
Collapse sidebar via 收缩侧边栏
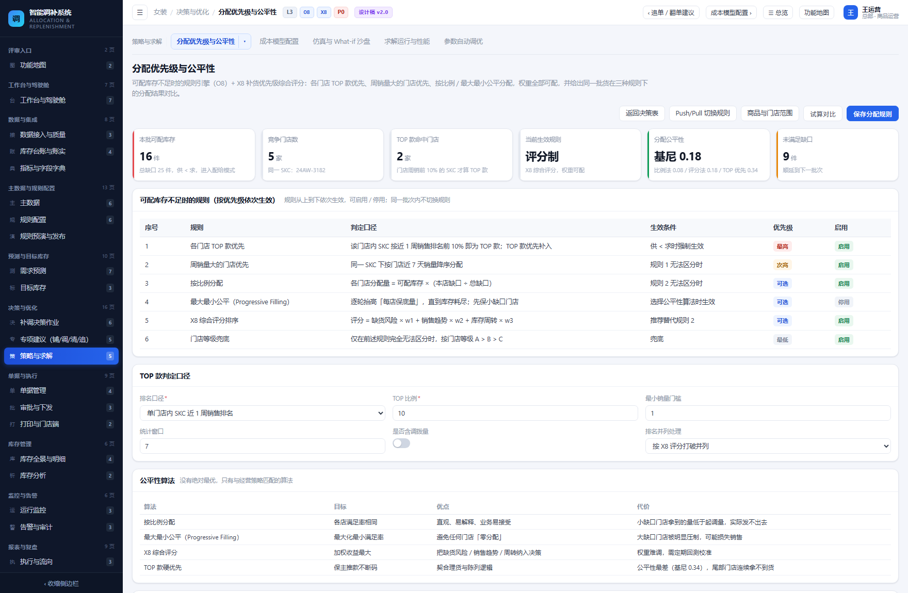[61, 584]
